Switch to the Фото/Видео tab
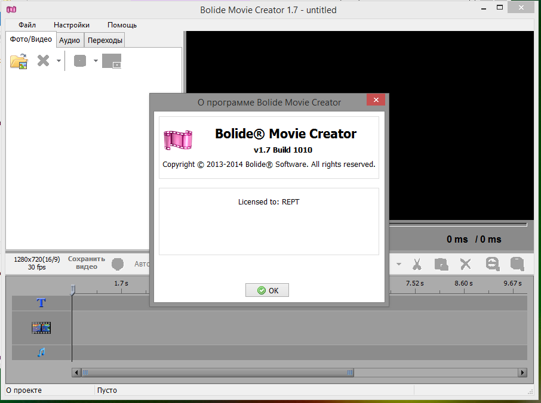541x403 pixels. pyautogui.click(x=30, y=39)
